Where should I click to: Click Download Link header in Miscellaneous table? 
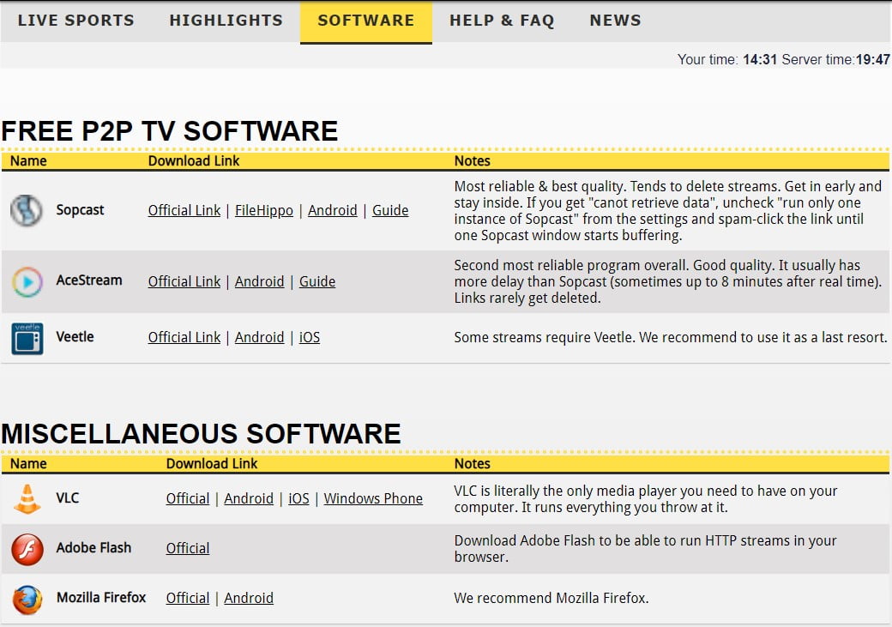click(212, 464)
